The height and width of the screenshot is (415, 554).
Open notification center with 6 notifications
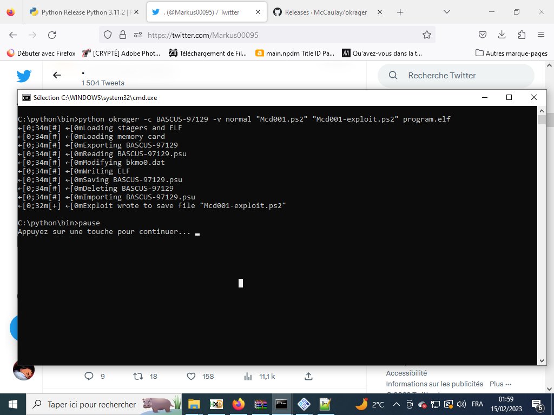click(x=537, y=405)
